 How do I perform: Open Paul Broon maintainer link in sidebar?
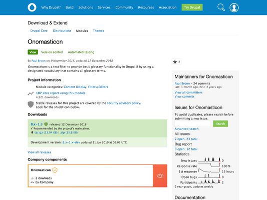[x=182, y=83]
